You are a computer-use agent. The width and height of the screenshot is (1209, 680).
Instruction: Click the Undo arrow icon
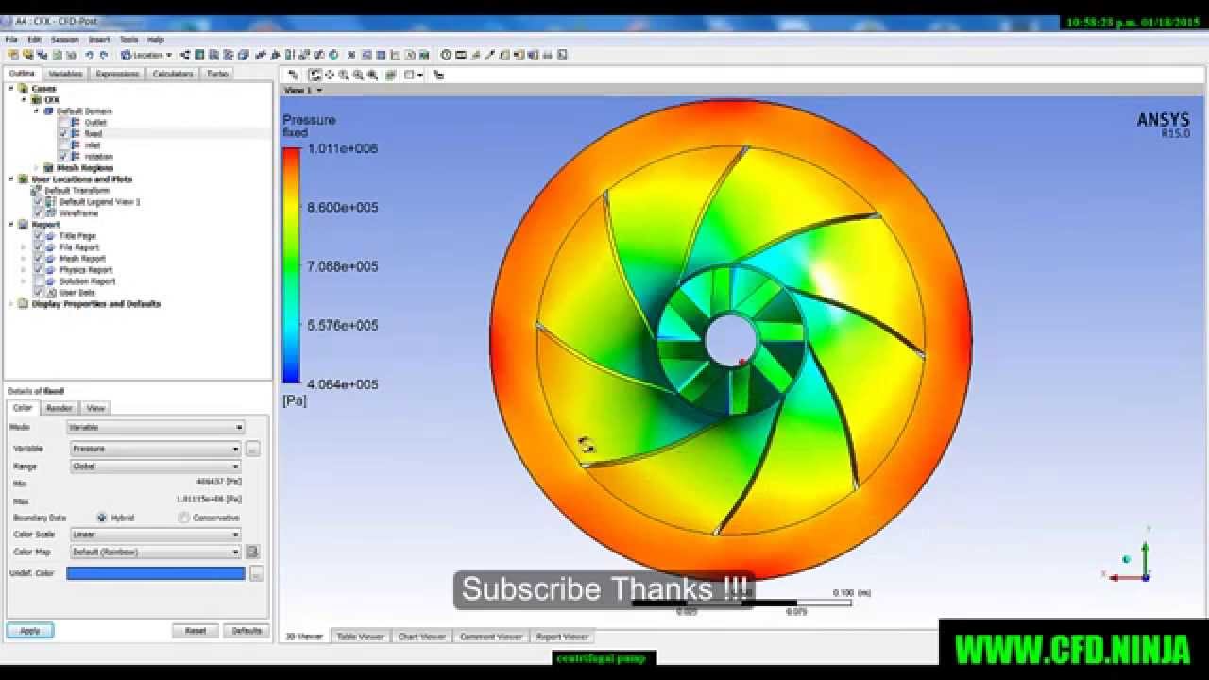click(90, 55)
